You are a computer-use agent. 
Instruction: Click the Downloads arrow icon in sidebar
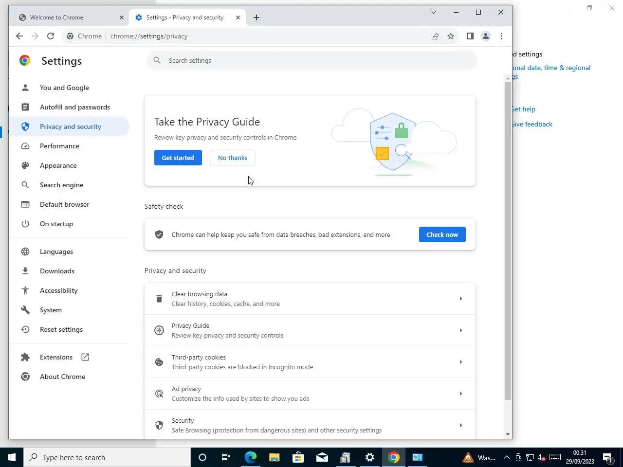pyautogui.click(x=25, y=271)
